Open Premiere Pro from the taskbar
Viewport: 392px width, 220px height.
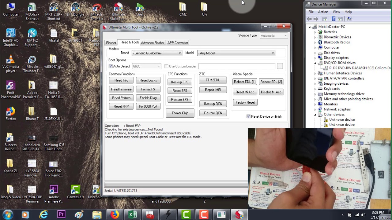tap(61, 215)
